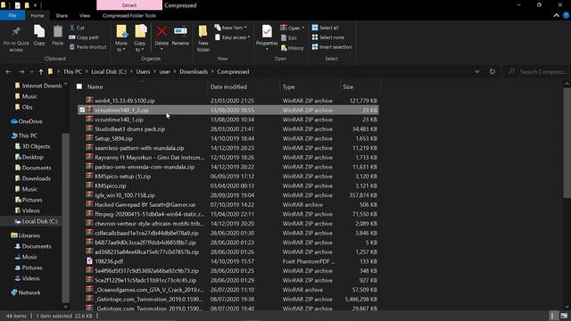Switch to the Home tab
The height and width of the screenshot is (321, 571).
point(37,16)
